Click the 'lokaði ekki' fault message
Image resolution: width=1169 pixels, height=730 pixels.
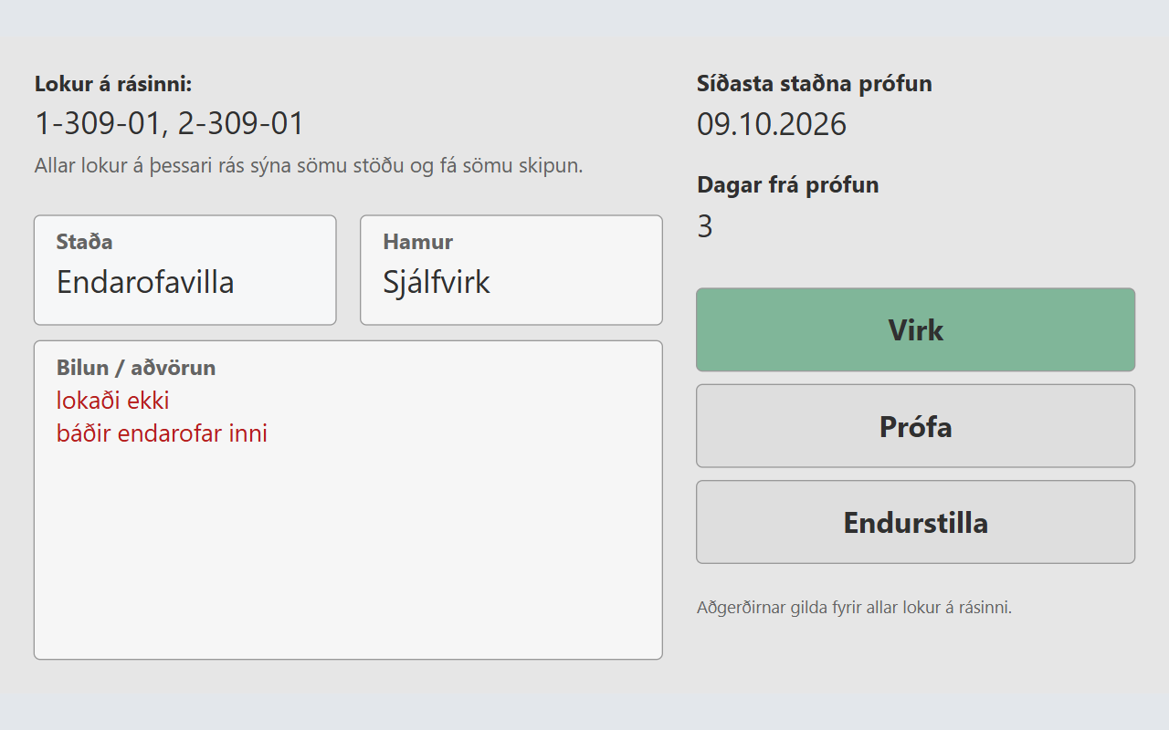113,401
